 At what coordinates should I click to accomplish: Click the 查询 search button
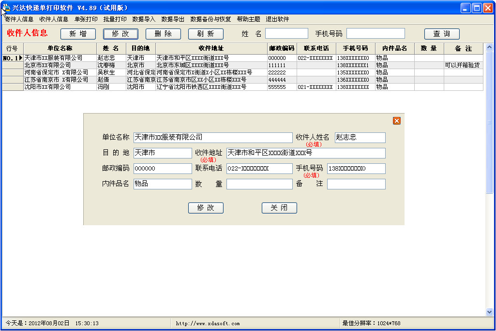tap(442, 34)
